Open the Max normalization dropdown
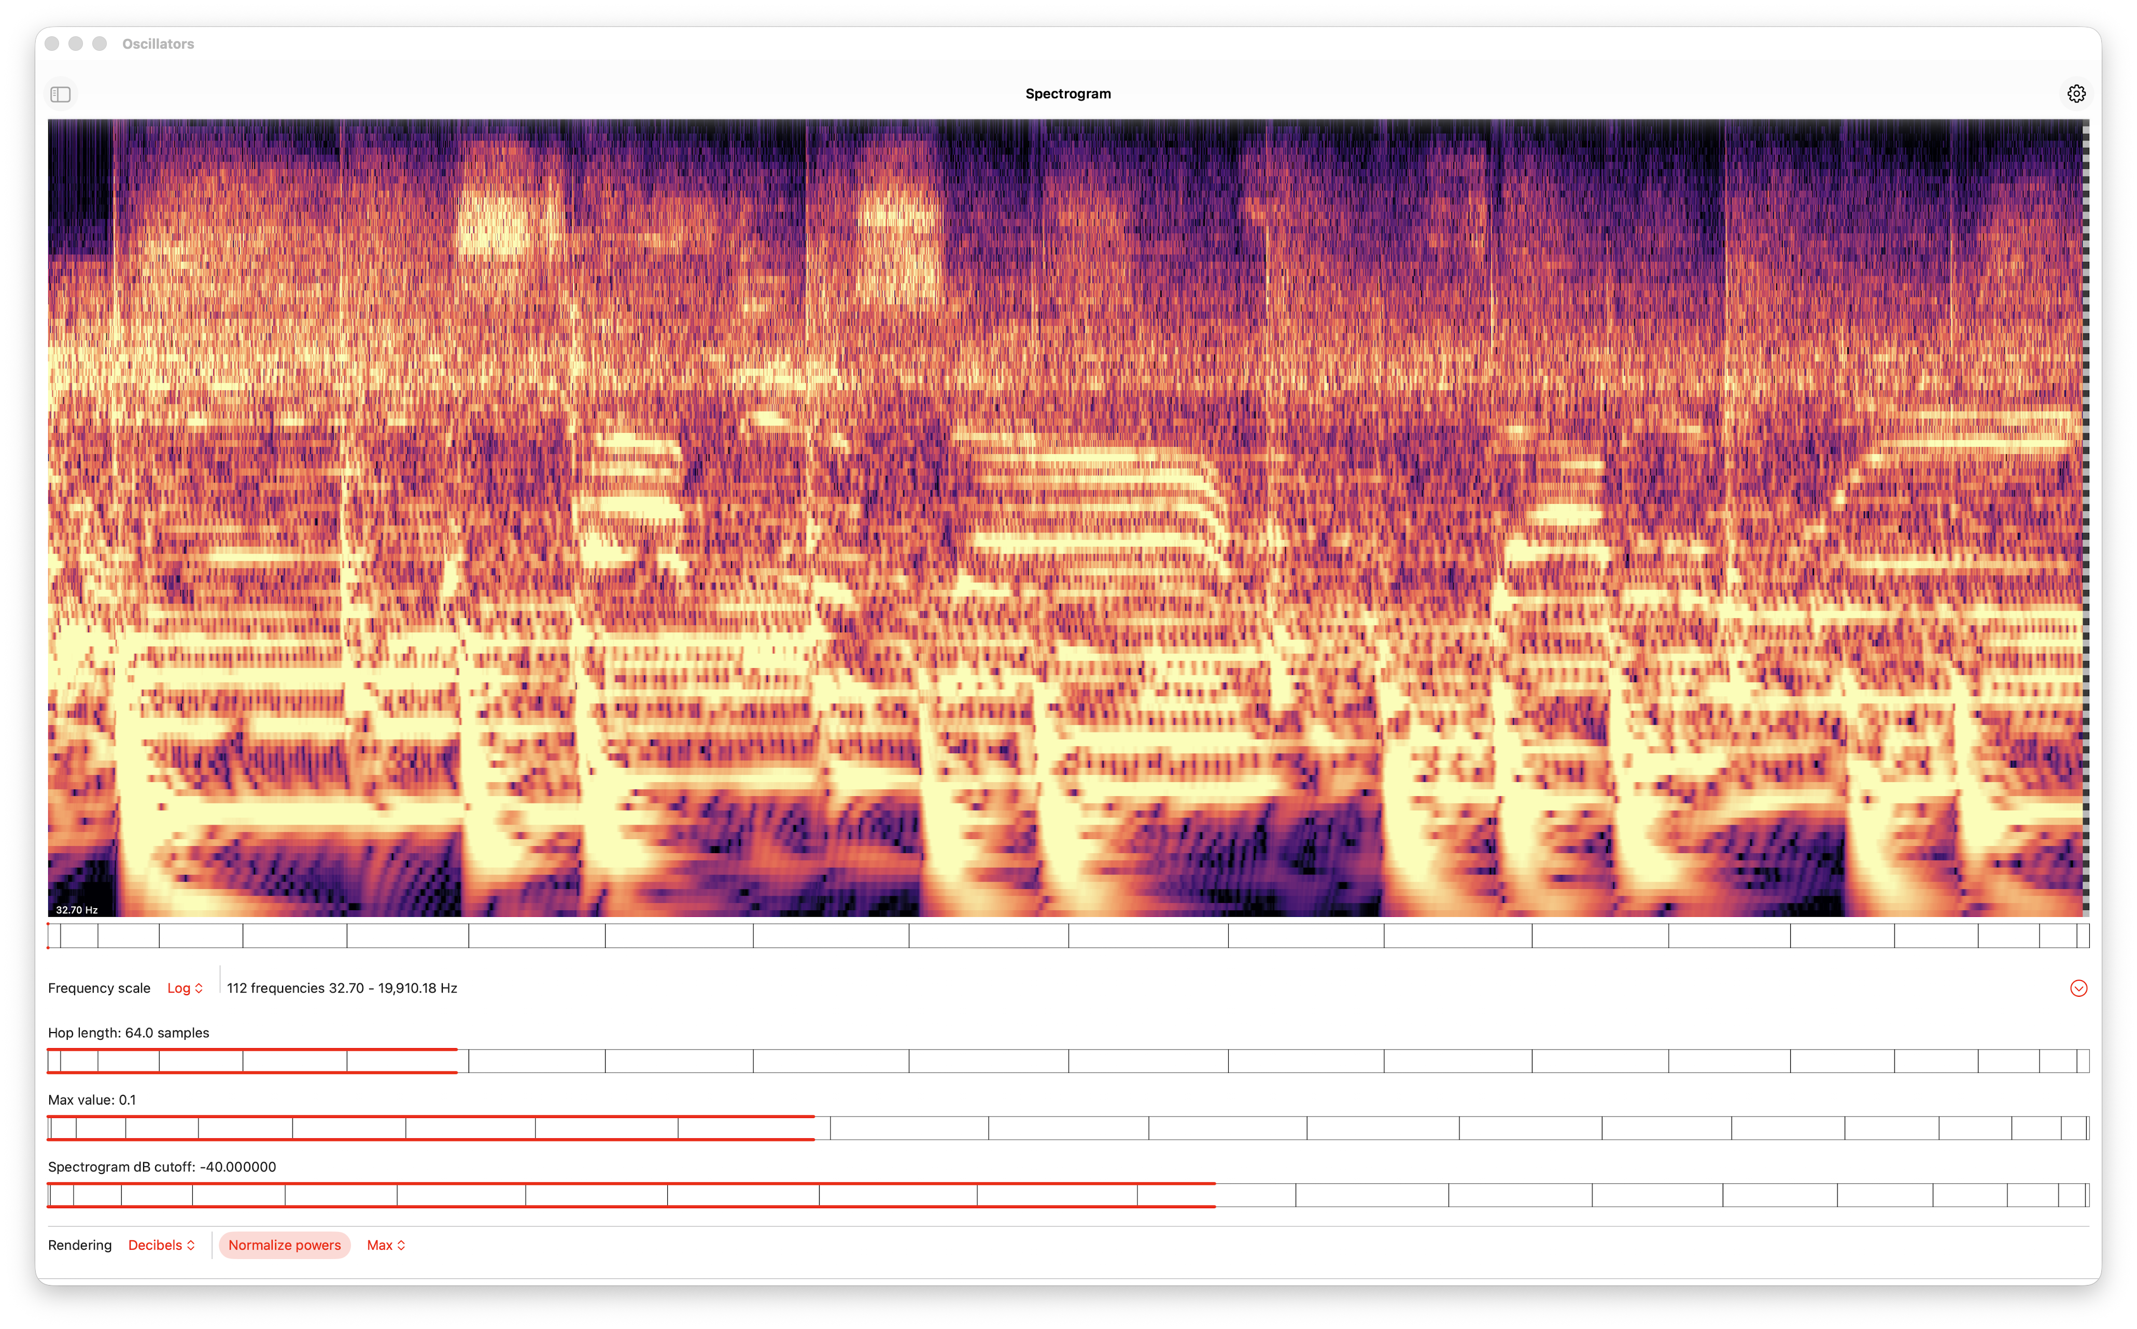Viewport: 2137px width, 1329px height. pyautogui.click(x=386, y=1245)
